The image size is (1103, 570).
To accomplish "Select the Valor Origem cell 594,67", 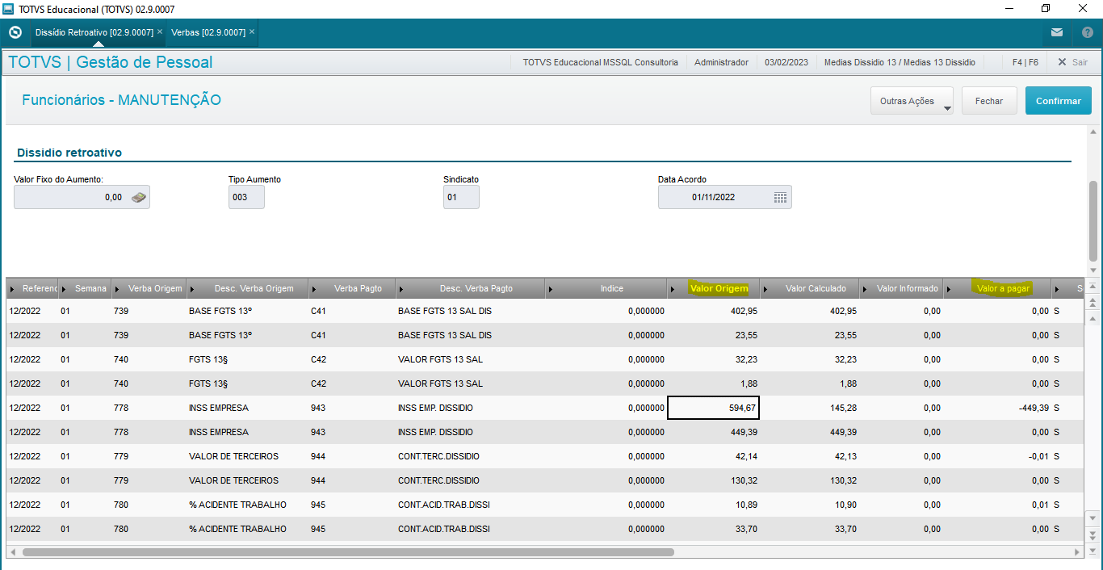I will (713, 408).
